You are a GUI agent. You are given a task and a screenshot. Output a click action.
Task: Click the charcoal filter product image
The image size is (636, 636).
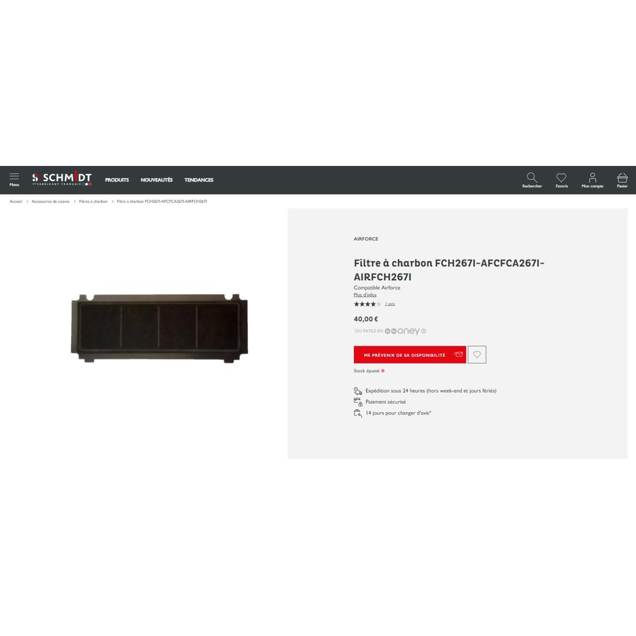[x=160, y=328]
